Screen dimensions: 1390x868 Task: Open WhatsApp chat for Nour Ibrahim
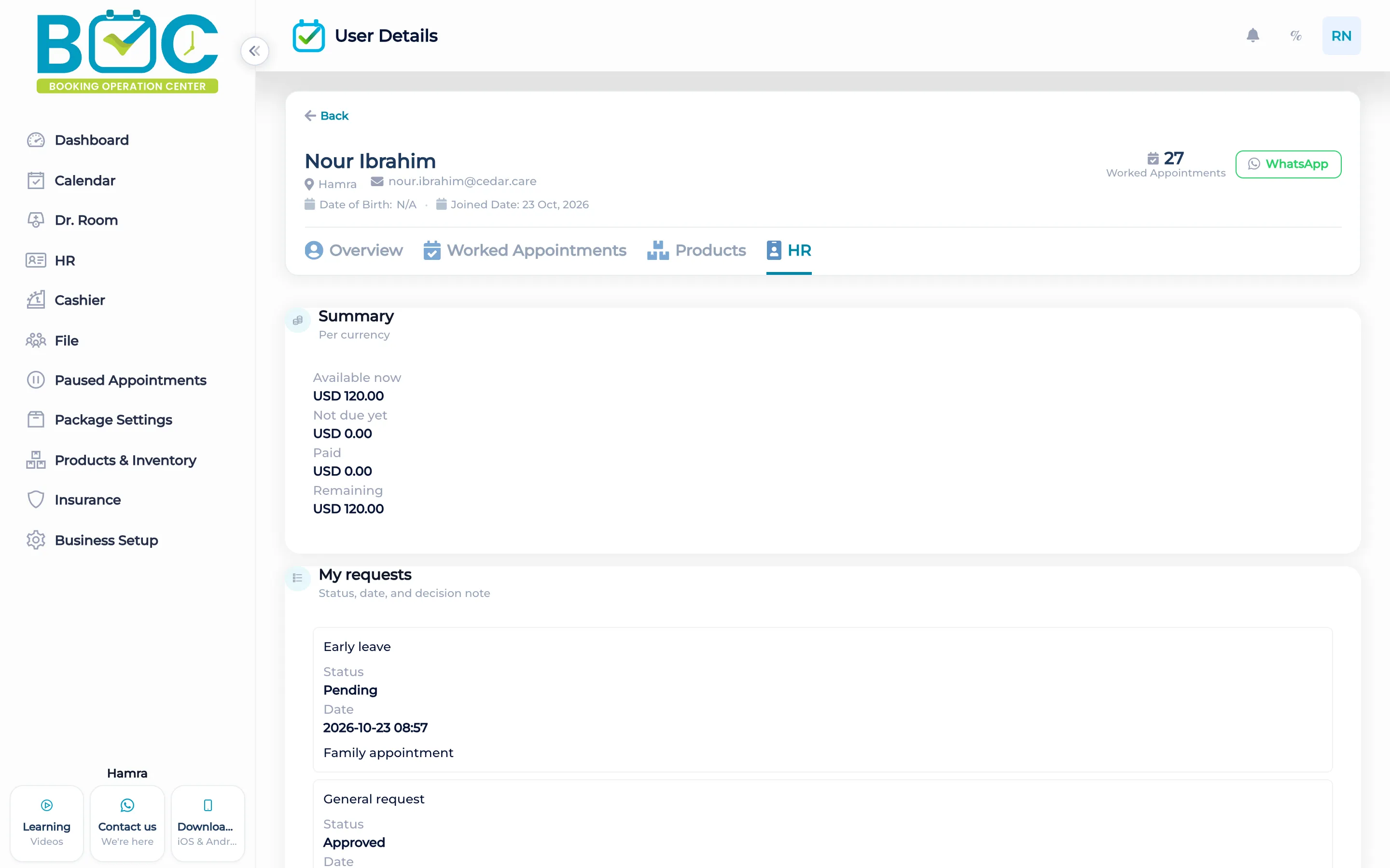point(1288,164)
